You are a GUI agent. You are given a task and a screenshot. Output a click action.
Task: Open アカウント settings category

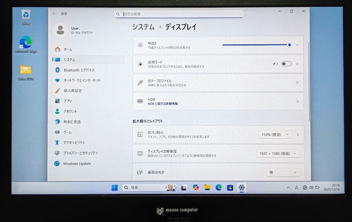88,111
